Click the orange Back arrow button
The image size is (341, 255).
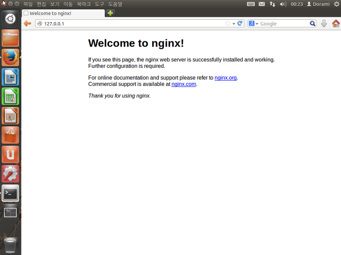(x=27, y=24)
